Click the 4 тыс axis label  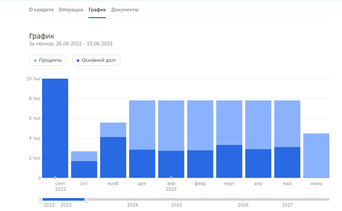pyautogui.click(x=35, y=138)
